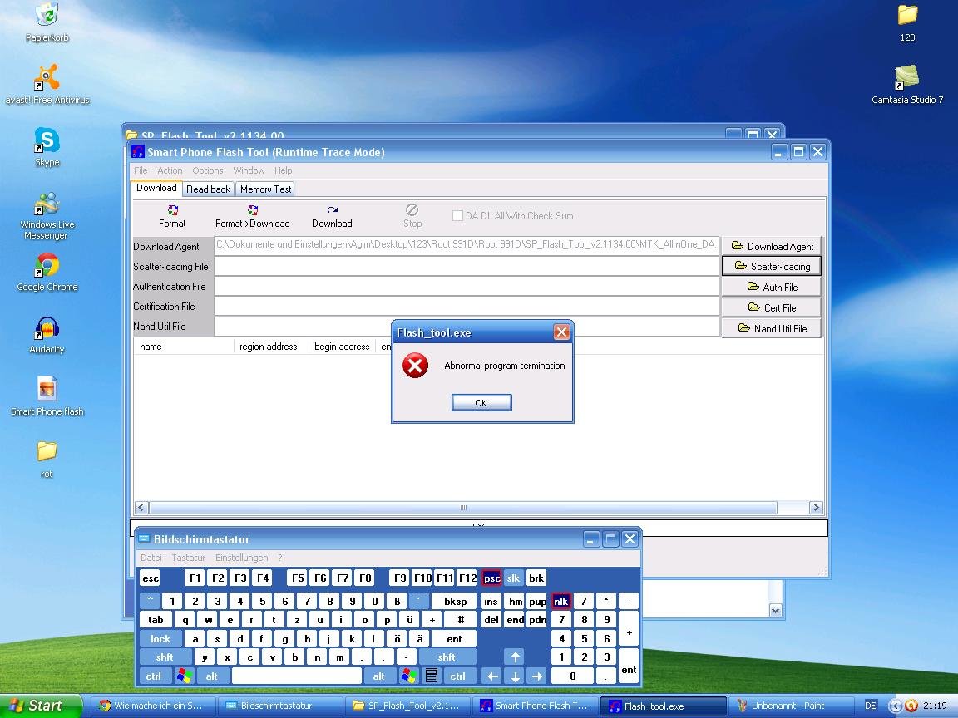Toggle the right shft key on keyboard

[447, 657]
